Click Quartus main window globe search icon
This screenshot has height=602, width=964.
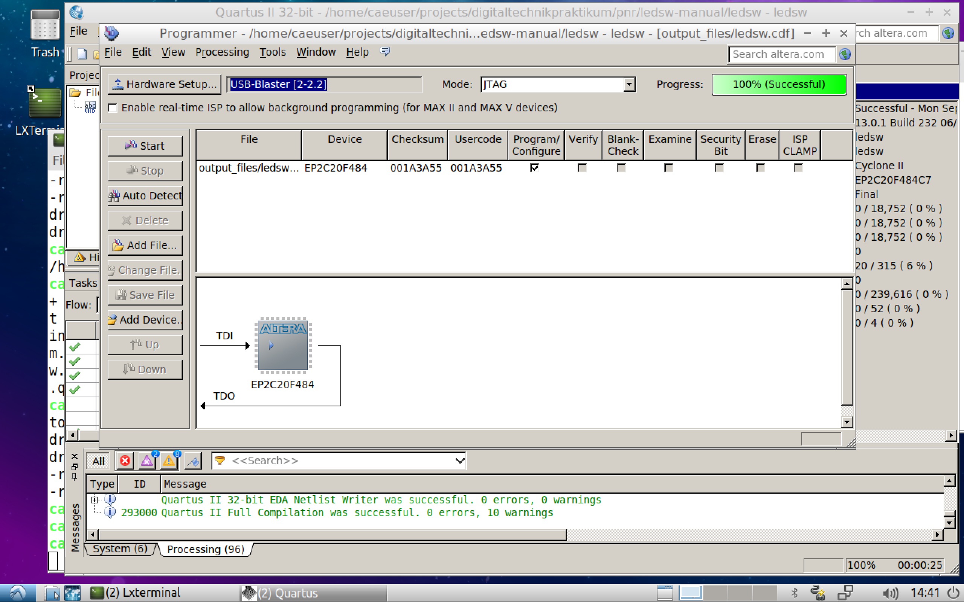click(948, 33)
